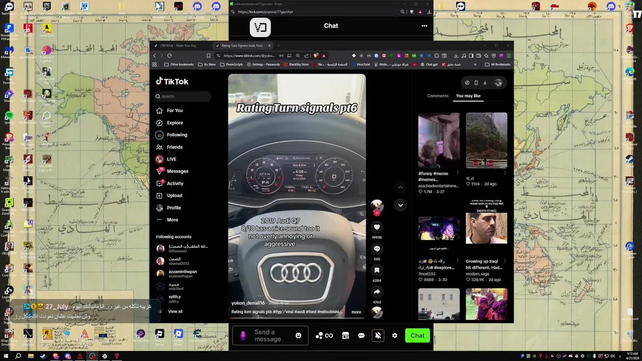Viewport: 642px width, 361px height.
Task: Open TikTok LIVE section
Action: point(166,159)
